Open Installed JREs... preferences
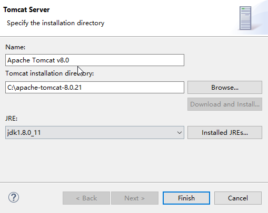 click(225, 133)
